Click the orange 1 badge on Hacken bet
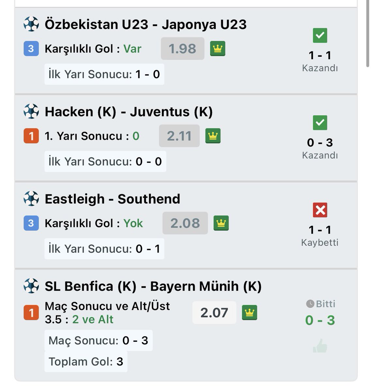 point(31,136)
